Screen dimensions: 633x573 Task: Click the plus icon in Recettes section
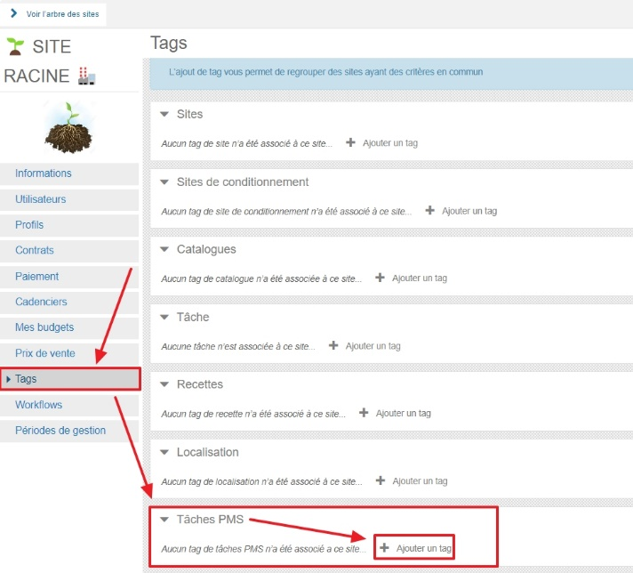pyautogui.click(x=364, y=413)
